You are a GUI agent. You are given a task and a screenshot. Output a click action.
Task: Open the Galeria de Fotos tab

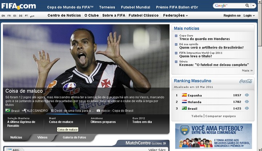pos(74,137)
